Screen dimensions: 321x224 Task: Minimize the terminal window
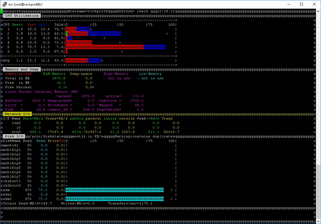(289, 4)
